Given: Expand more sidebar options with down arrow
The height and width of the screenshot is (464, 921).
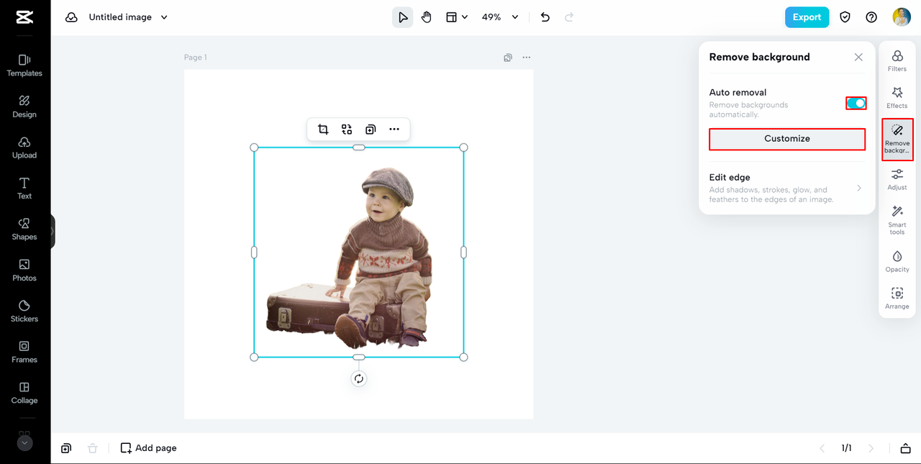Looking at the screenshot, I should (25, 443).
